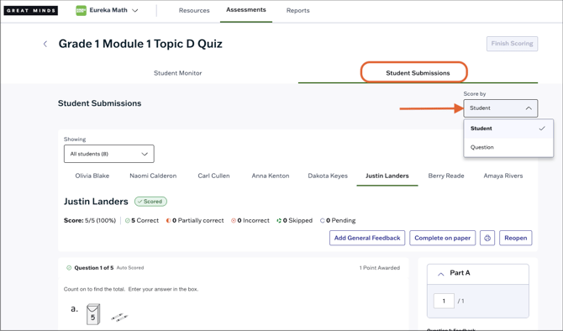563x331 pixels.
Task: Click the Student Submissions section heading
Action: click(x=99, y=103)
